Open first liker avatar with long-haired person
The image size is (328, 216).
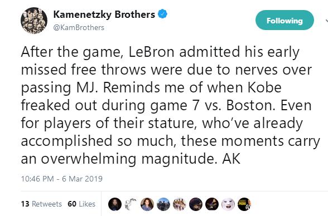coord(115,204)
